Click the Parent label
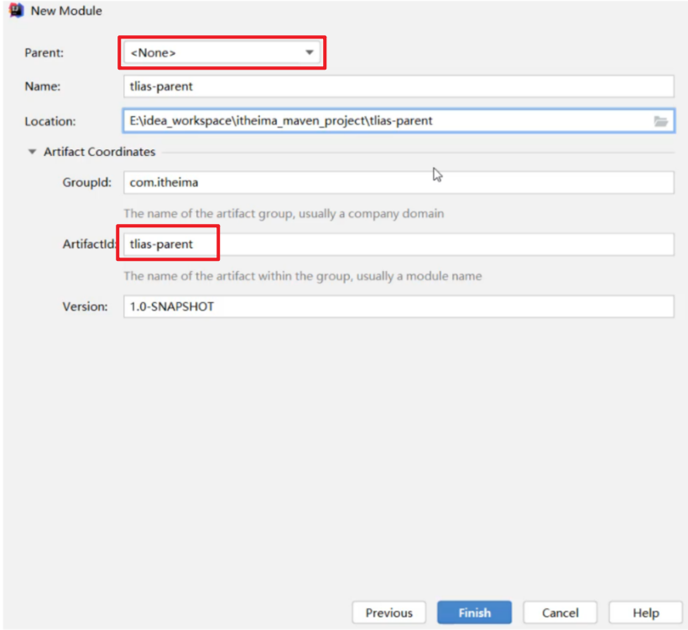This screenshot has height=630, width=688. tap(44, 53)
